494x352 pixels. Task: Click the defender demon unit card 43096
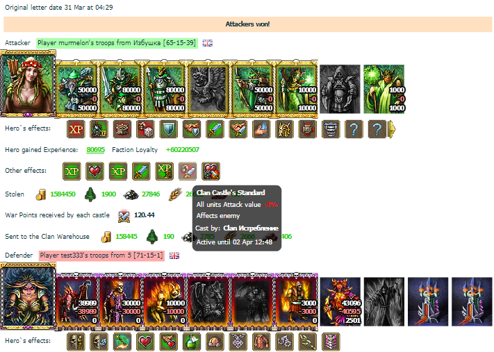pyautogui.click(x=340, y=301)
